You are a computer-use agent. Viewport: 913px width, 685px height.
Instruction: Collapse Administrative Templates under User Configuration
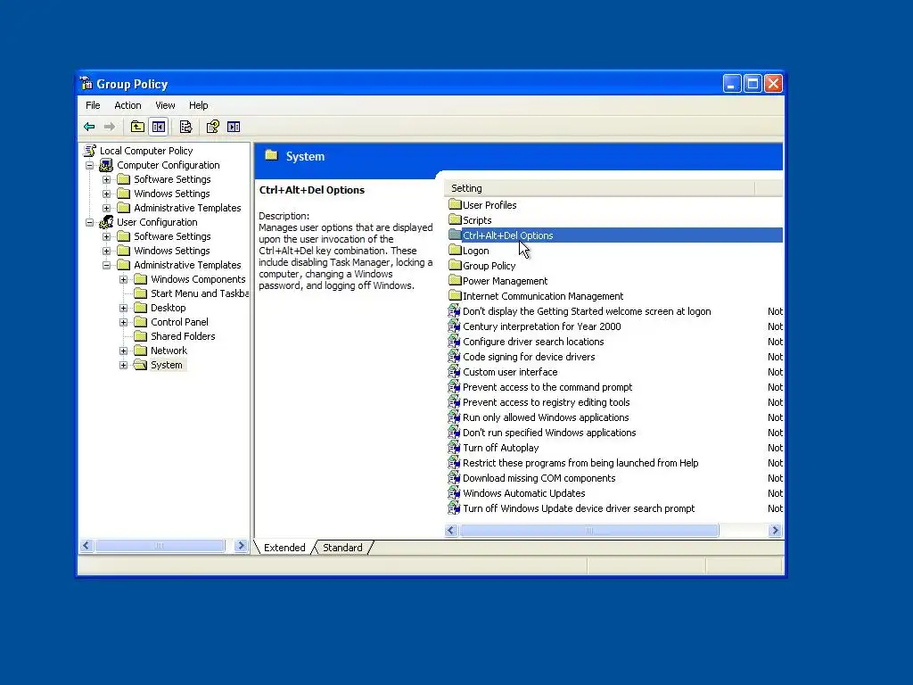(107, 265)
